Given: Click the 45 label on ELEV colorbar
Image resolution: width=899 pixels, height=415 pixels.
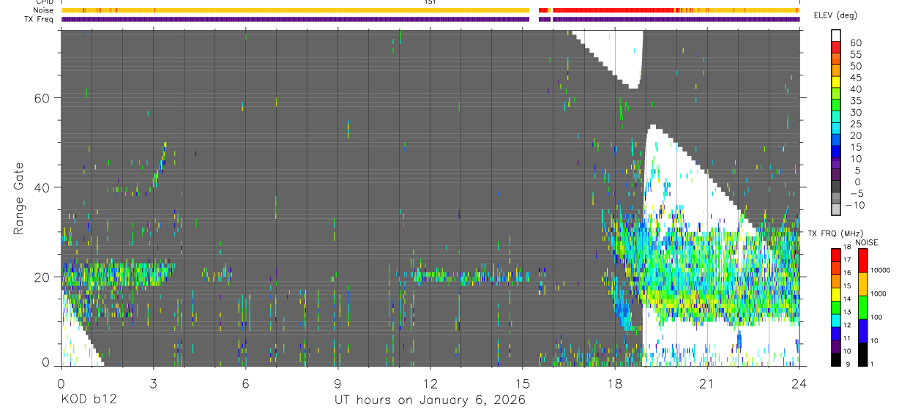Looking at the screenshot, I should [x=856, y=78].
